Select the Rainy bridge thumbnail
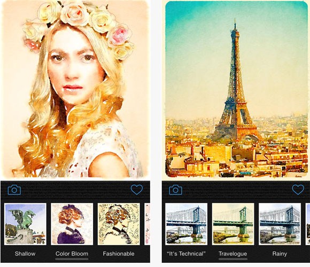This screenshot has width=310, height=267. tap(280, 224)
